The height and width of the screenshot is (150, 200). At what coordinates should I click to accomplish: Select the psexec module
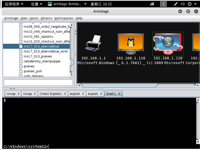click(29, 66)
